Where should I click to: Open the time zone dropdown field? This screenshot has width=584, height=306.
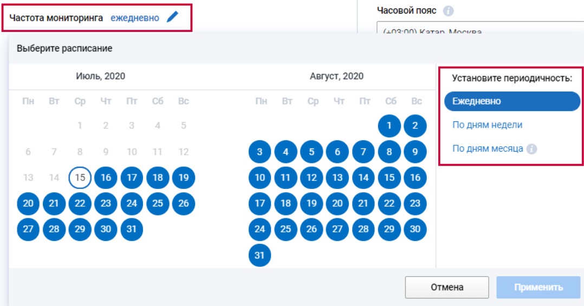click(x=480, y=30)
